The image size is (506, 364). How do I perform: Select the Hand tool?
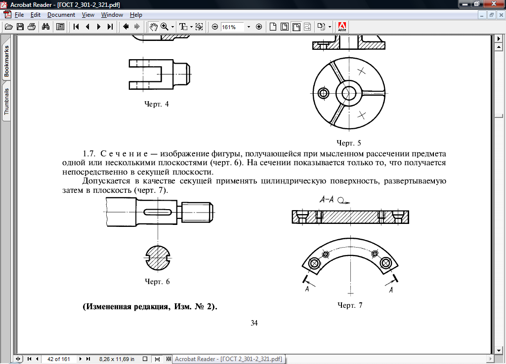coord(153,27)
